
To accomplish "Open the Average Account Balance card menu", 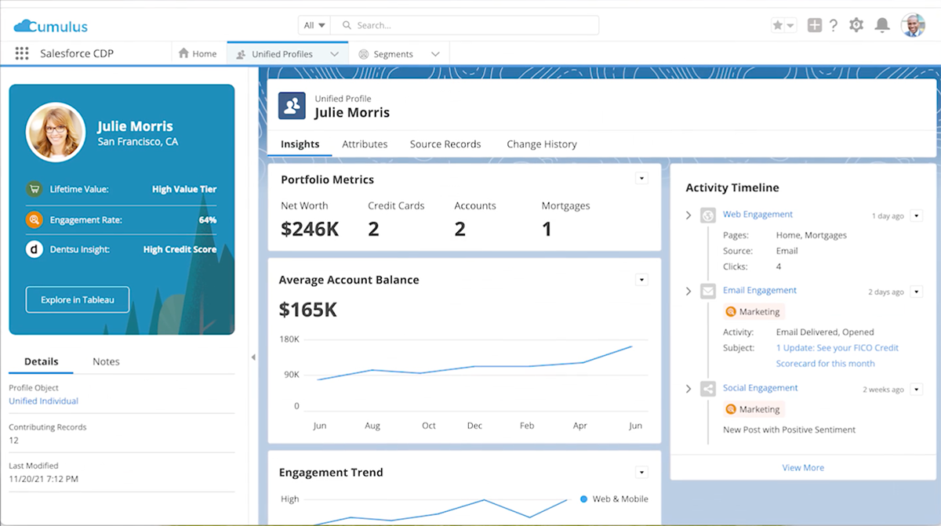I will 641,280.
